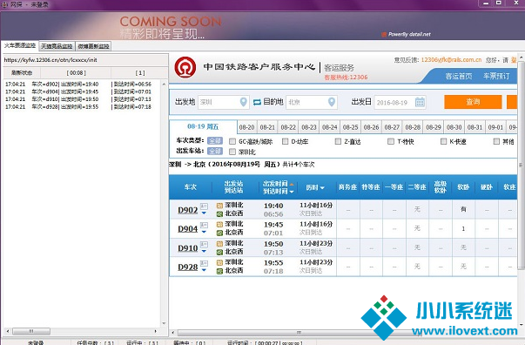Click the 软卧 column header
The image size is (525, 345).
pos(463,187)
